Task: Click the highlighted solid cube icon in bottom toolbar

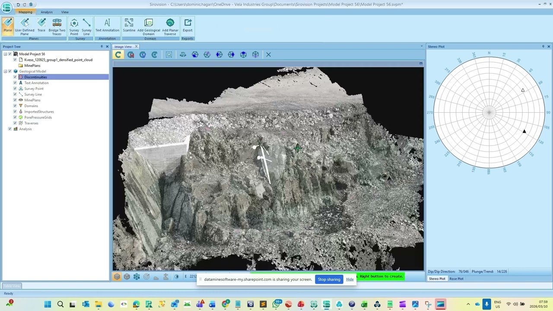Action: coord(117,276)
